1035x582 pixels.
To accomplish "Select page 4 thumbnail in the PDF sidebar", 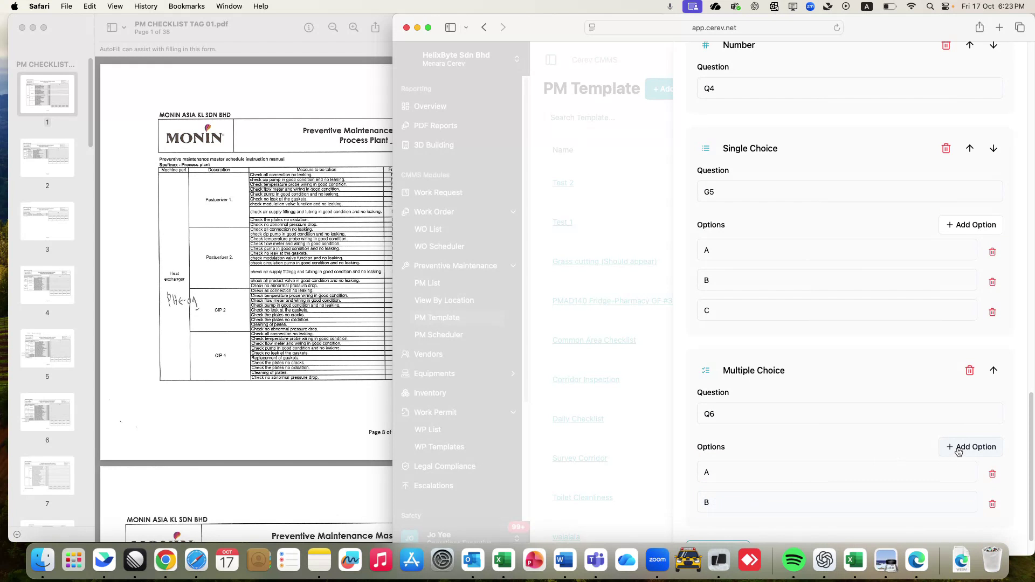I will pyautogui.click(x=47, y=285).
